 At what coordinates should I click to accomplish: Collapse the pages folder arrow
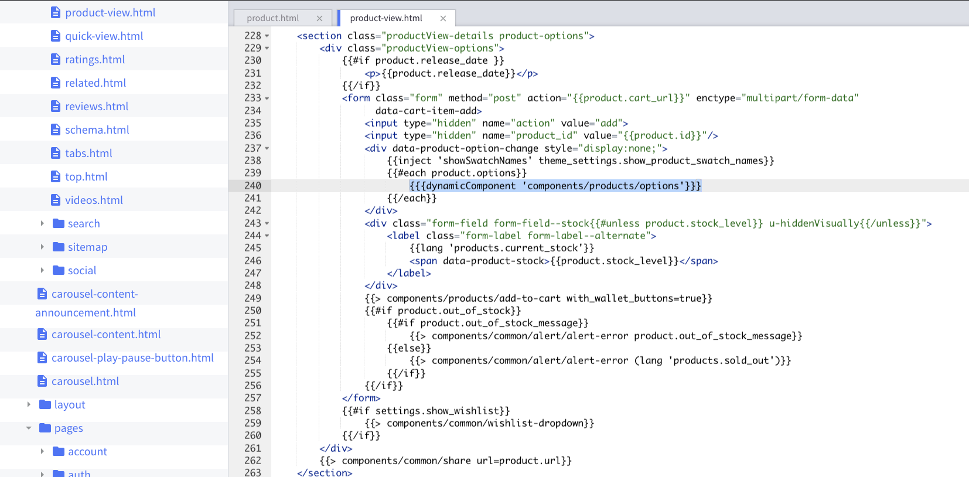click(29, 428)
